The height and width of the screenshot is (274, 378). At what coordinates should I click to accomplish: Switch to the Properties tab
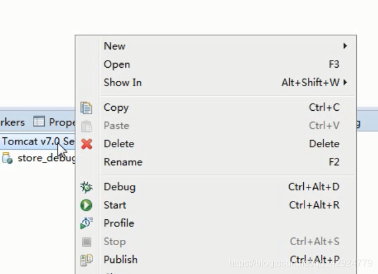(x=54, y=122)
